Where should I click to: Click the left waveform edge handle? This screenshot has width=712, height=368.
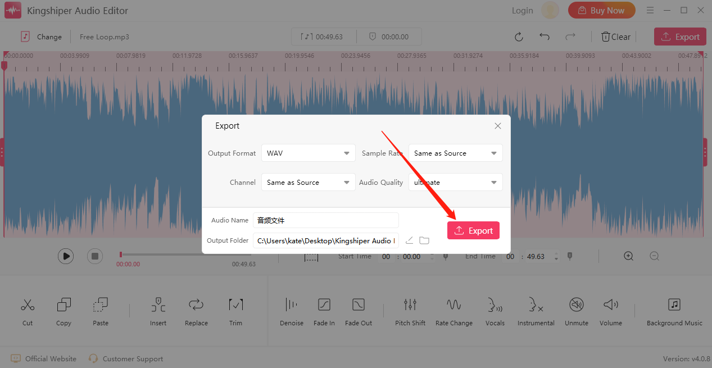[x=2, y=152]
